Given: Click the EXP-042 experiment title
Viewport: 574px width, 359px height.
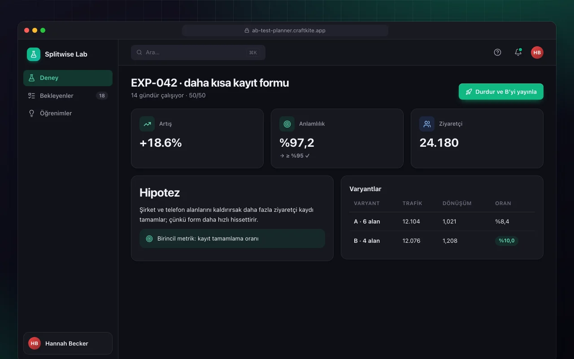Looking at the screenshot, I should 210,83.
